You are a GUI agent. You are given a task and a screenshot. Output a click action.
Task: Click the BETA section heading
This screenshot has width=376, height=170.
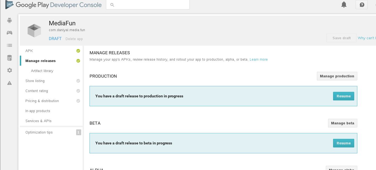95,123
